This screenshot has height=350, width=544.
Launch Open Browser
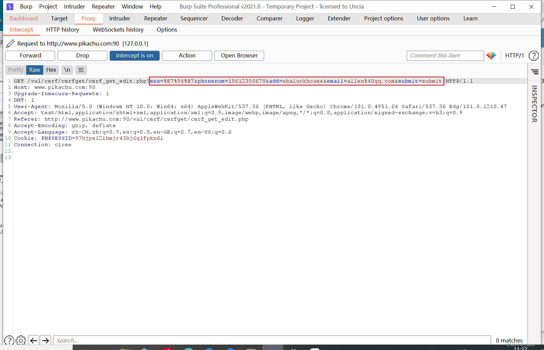click(239, 56)
